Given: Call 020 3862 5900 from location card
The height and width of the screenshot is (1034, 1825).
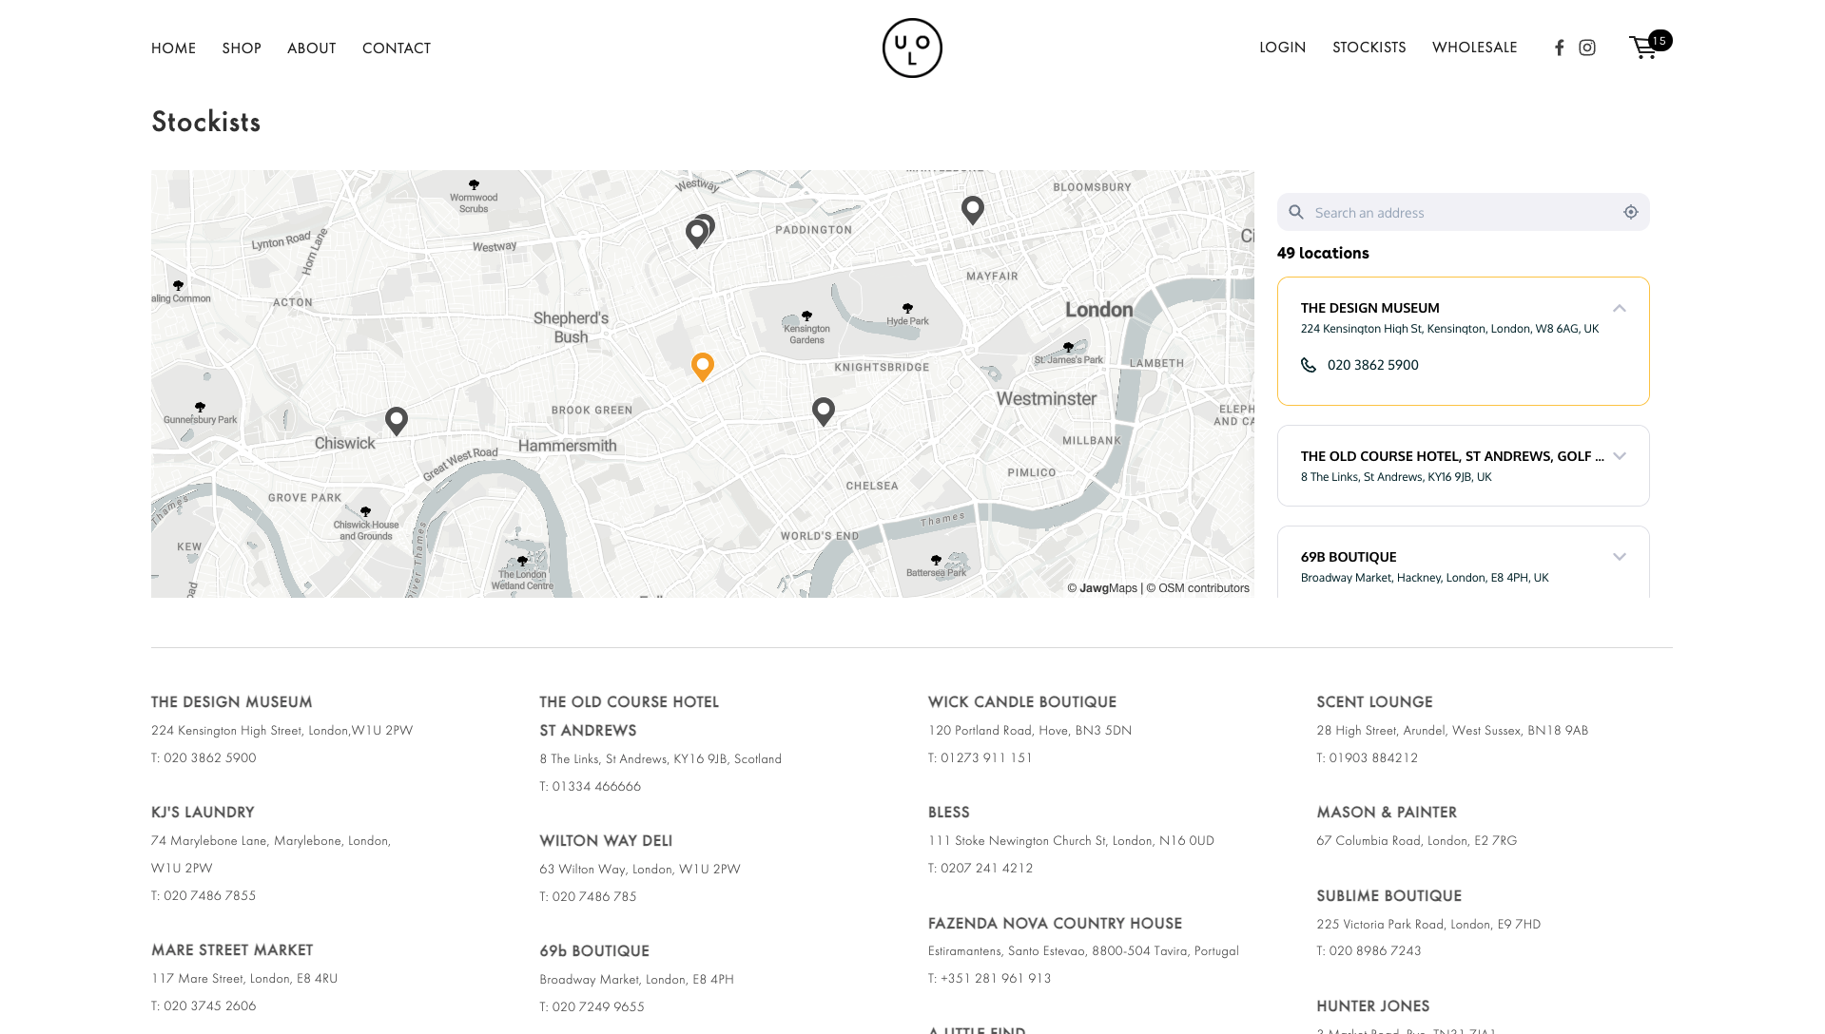Looking at the screenshot, I should tap(1373, 365).
